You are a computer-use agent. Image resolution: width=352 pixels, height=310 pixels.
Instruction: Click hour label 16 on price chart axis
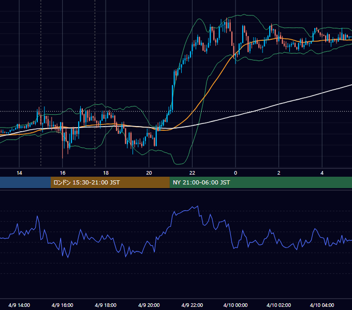63,173
